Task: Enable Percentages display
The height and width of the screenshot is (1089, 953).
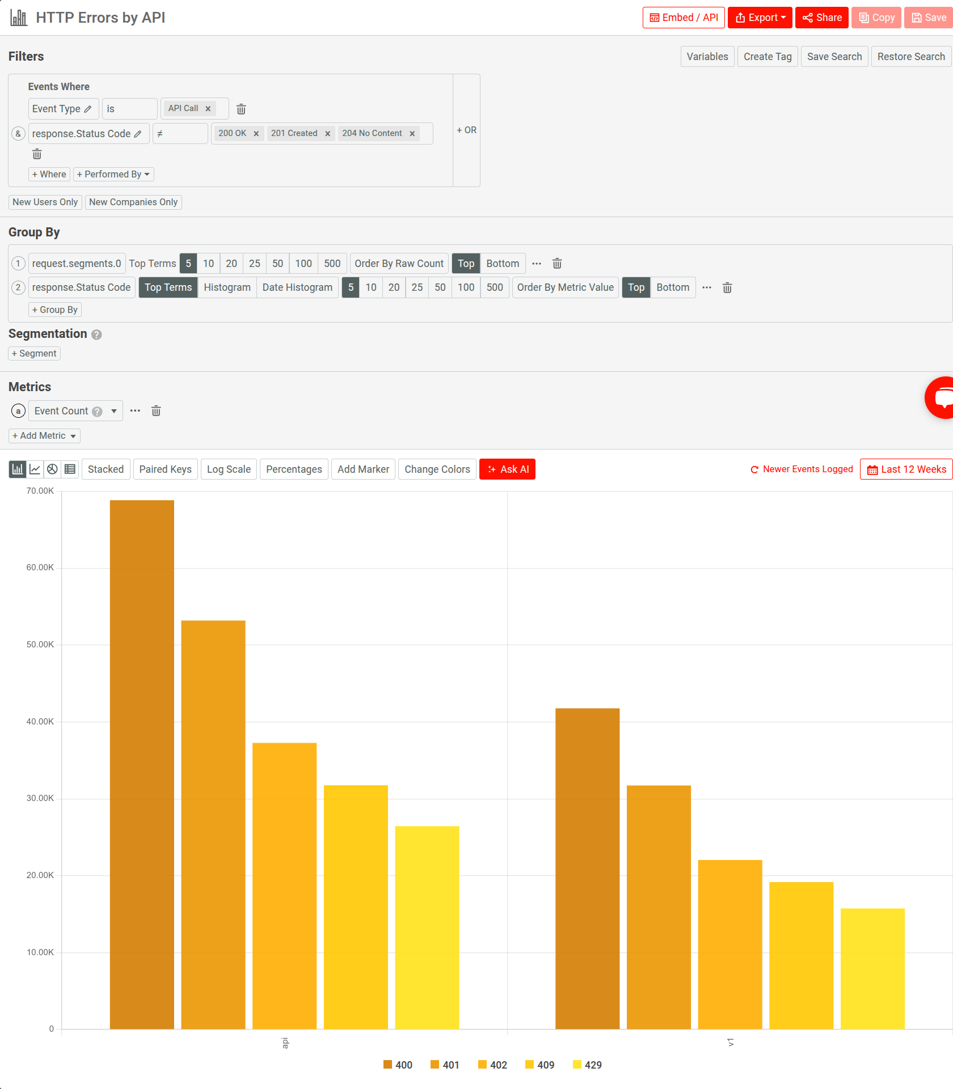Action: (x=294, y=469)
